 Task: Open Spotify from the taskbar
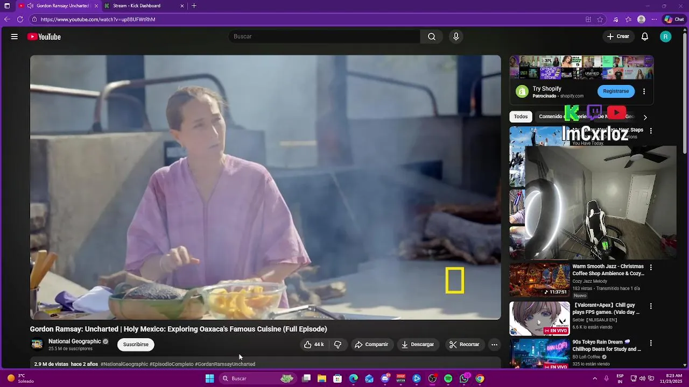pyautogui.click(x=448, y=378)
